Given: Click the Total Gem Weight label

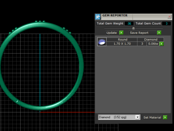Looking at the screenshot, I should tap(110, 23).
